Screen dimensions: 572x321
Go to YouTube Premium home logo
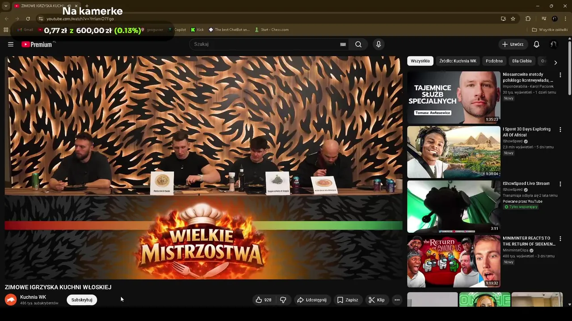(37, 44)
